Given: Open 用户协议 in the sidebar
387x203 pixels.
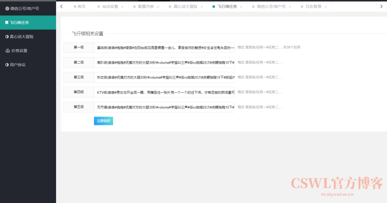Looking at the screenshot, I should pos(17,65).
